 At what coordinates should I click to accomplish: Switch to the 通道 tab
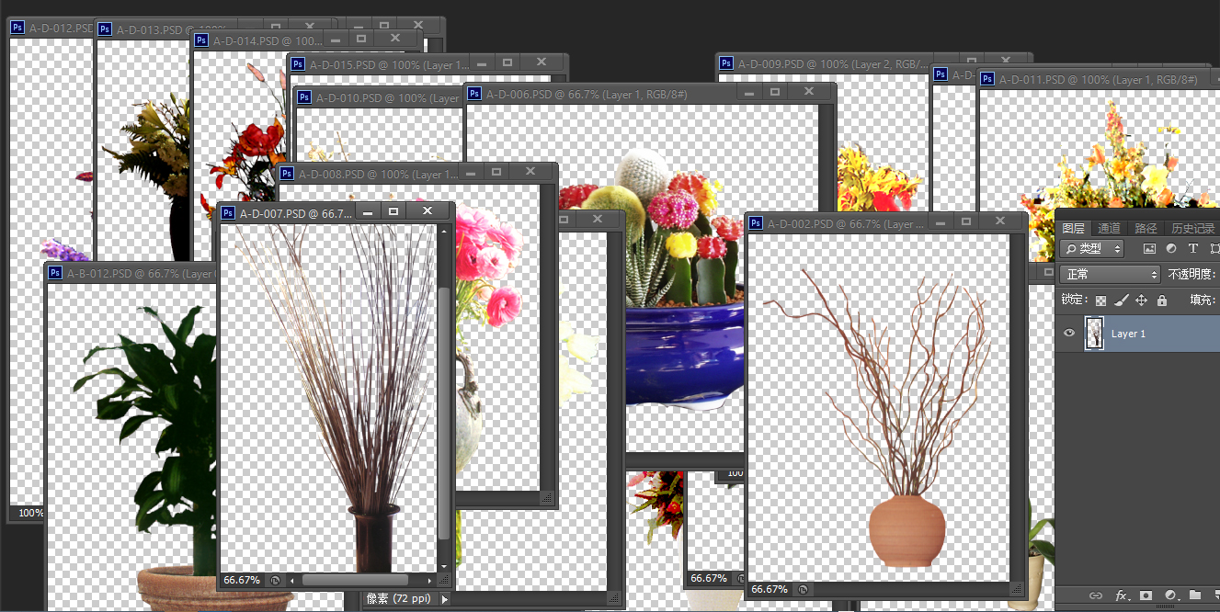click(1110, 228)
